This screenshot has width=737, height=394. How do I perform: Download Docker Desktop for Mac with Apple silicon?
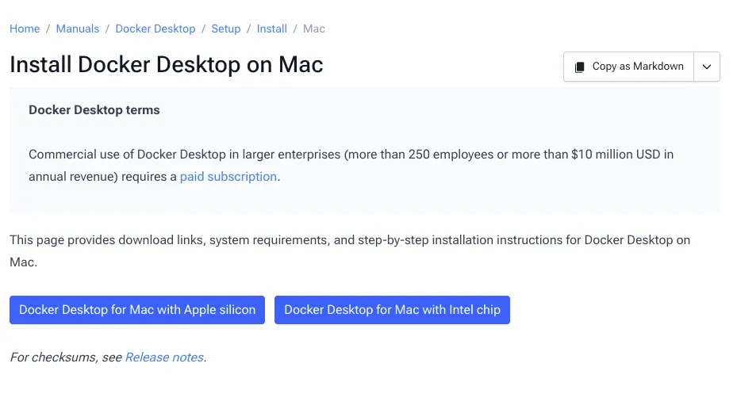(137, 310)
